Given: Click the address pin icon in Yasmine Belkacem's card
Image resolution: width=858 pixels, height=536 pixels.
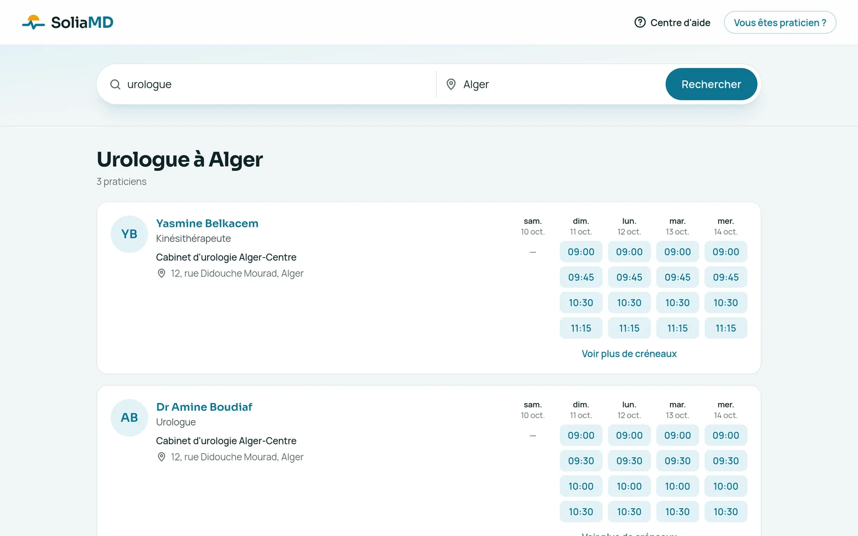Looking at the screenshot, I should (161, 273).
